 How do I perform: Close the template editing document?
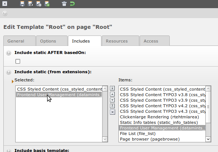click(x=5, y=4)
